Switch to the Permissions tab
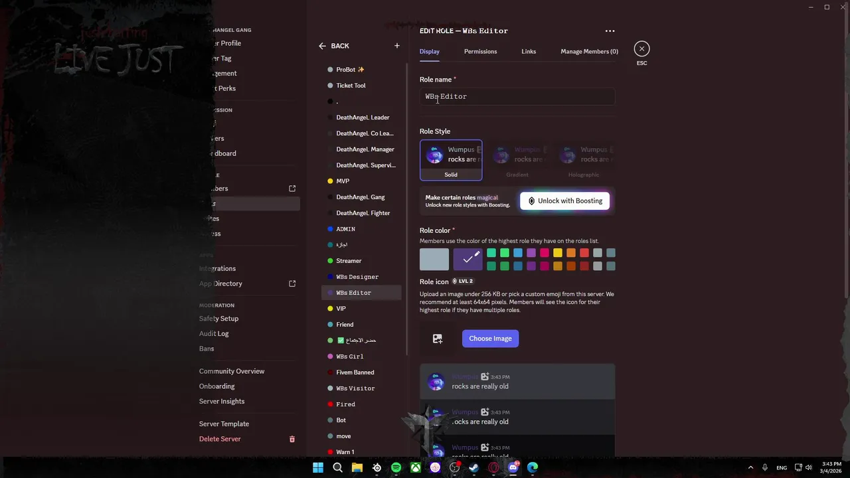The height and width of the screenshot is (478, 850). (480, 51)
